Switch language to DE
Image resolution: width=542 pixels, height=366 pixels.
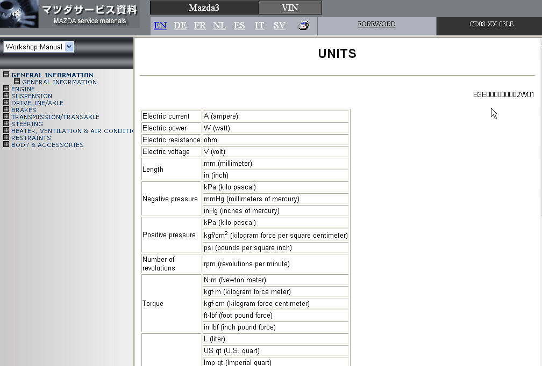coord(180,26)
